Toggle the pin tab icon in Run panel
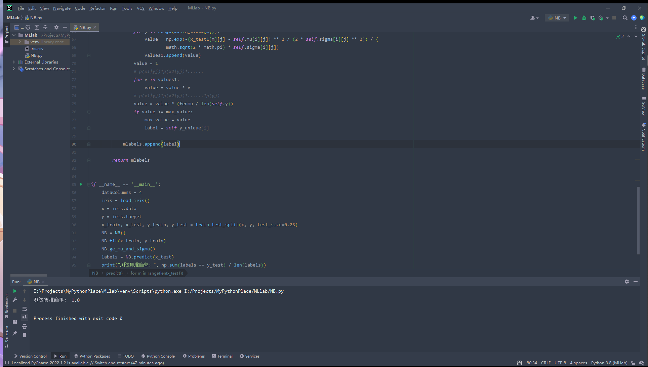 tap(15, 333)
